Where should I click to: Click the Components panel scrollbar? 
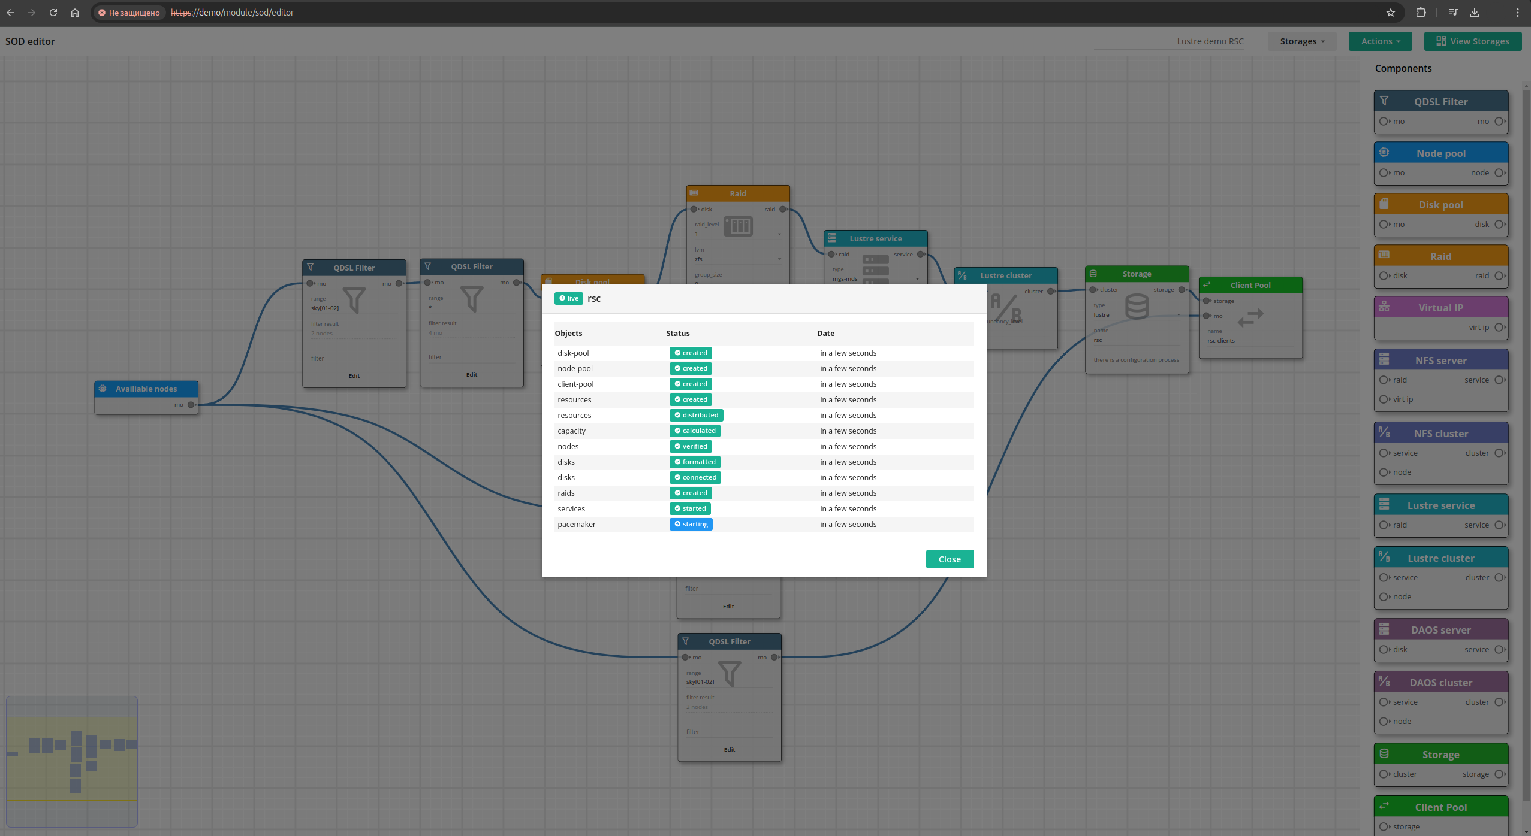(x=1526, y=446)
